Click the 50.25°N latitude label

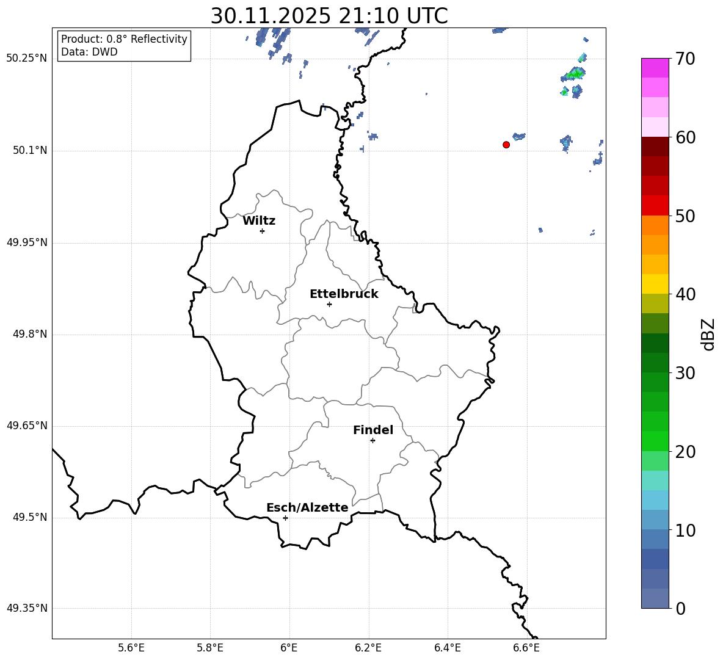click(x=27, y=59)
